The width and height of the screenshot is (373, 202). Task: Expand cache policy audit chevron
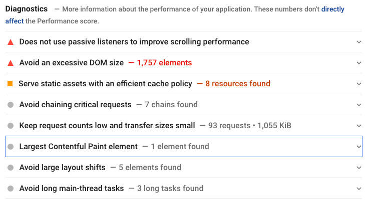pos(358,84)
